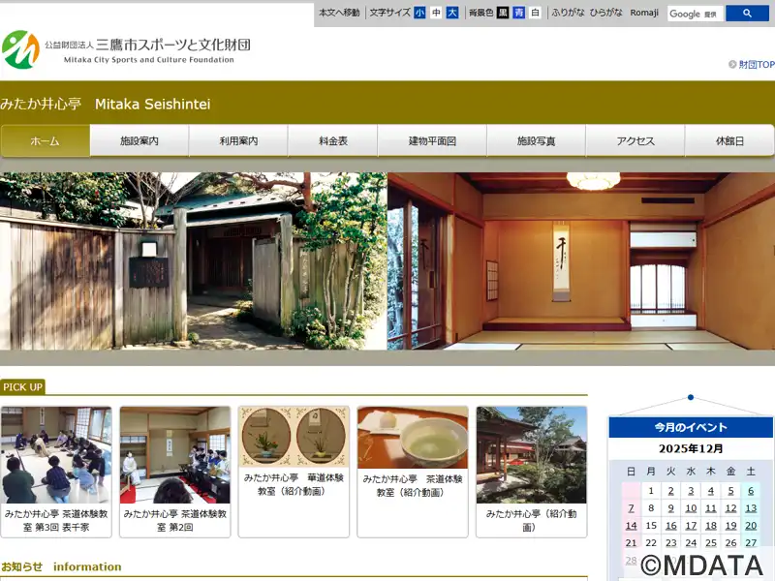Open the 施設案内 navigation tab
The image size is (775, 581).
click(x=139, y=140)
